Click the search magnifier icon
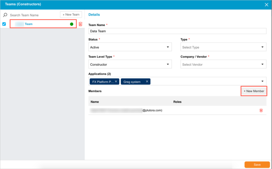The width and height of the screenshot is (272, 169). (x=5, y=15)
